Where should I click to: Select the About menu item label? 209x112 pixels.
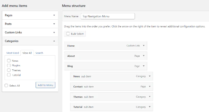(x=71, y=56)
